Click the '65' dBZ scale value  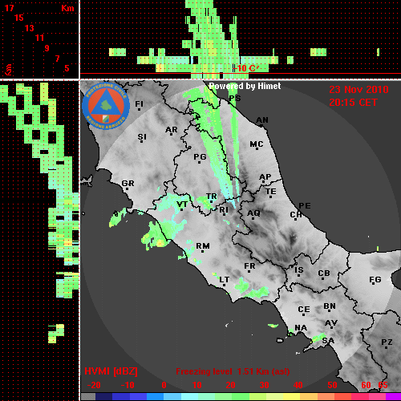tap(383, 385)
